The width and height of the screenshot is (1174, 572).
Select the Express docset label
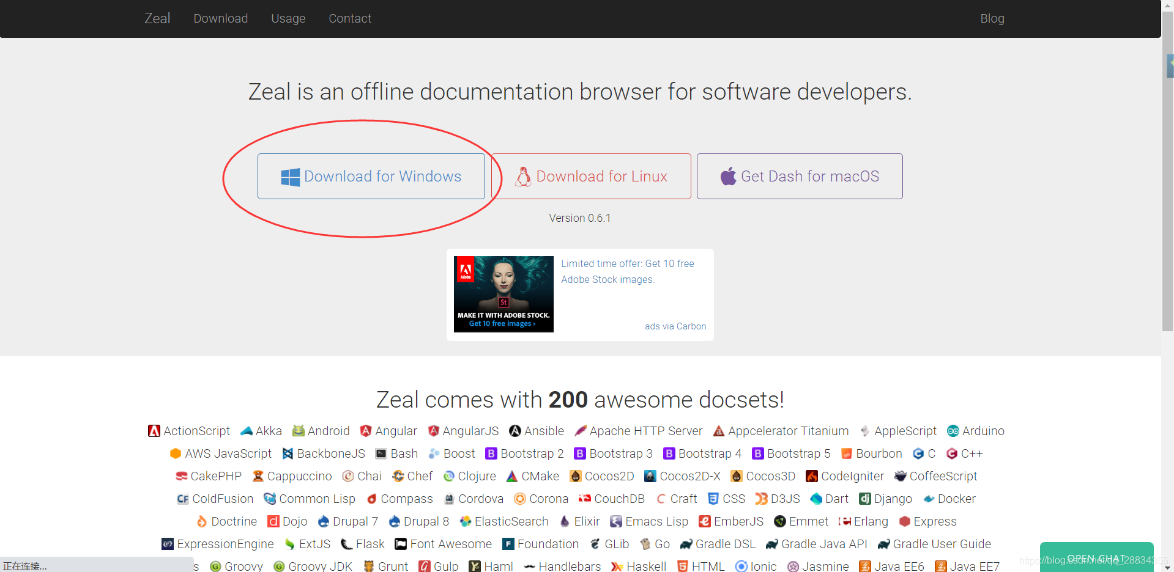(935, 521)
